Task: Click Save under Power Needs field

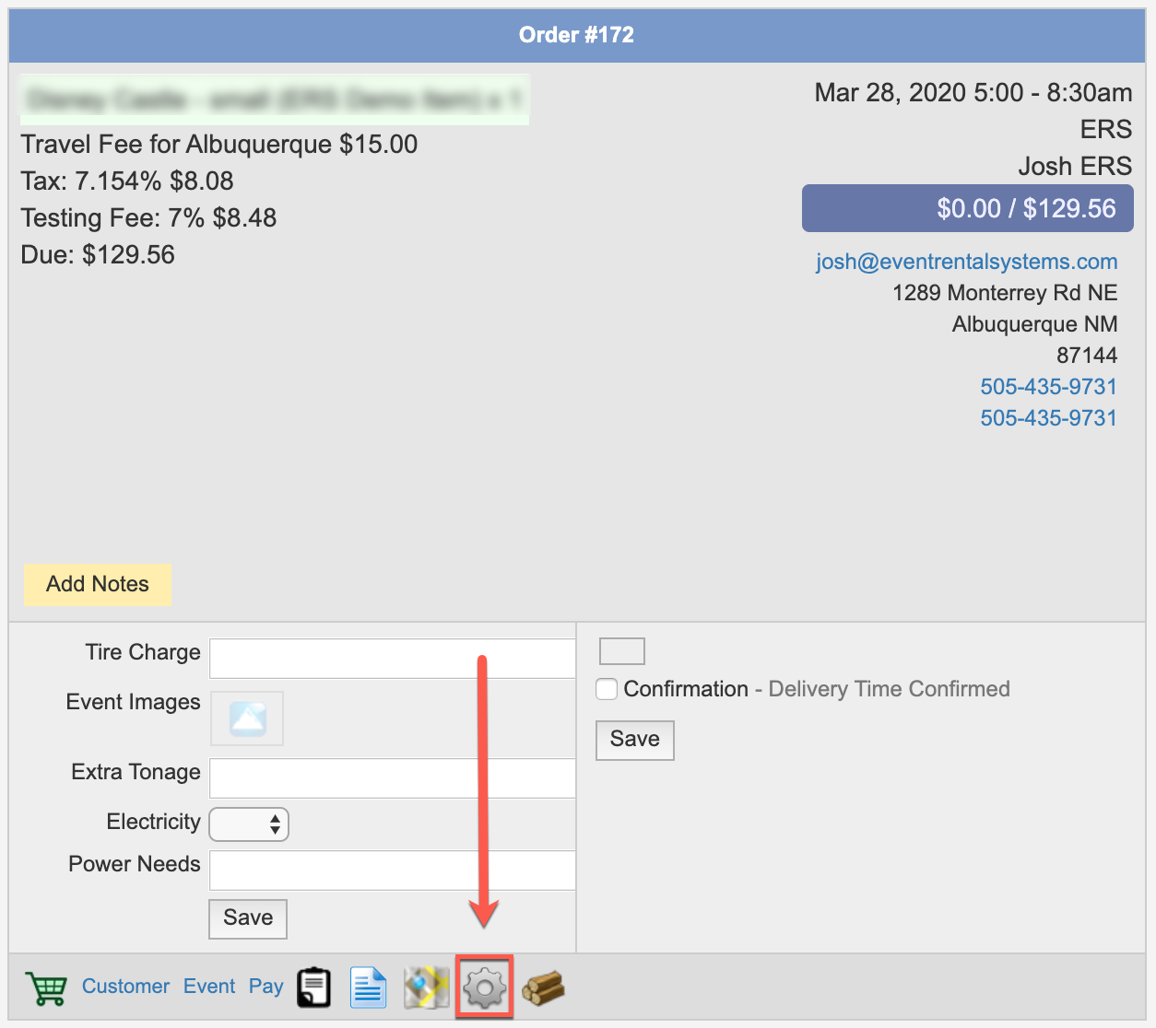Action: tap(248, 918)
